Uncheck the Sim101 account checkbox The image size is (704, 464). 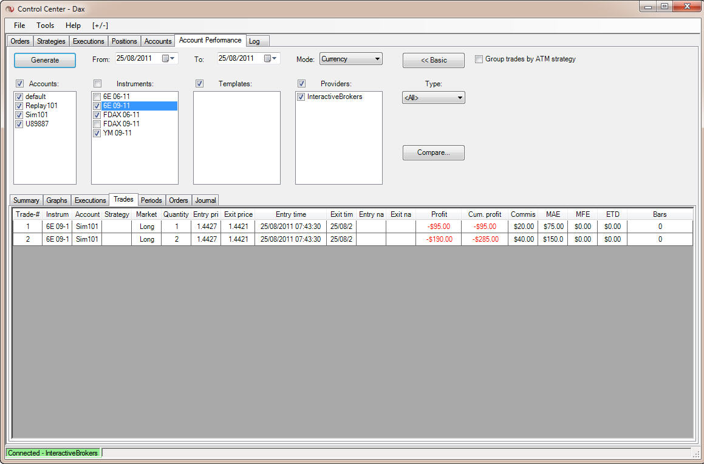[x=19, y=115]
